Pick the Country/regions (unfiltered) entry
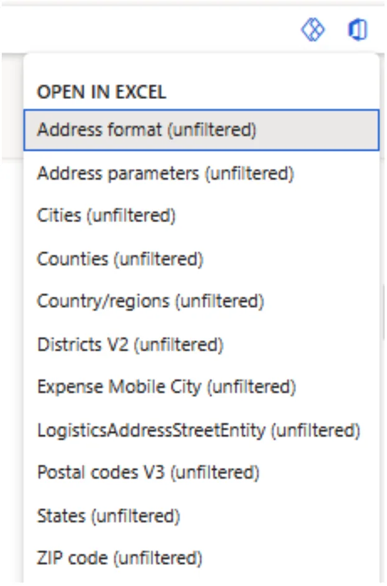The image size is (387, 586). tap(151, 302)
